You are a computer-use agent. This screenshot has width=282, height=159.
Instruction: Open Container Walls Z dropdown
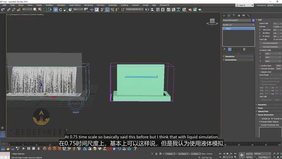pos(273,61)
